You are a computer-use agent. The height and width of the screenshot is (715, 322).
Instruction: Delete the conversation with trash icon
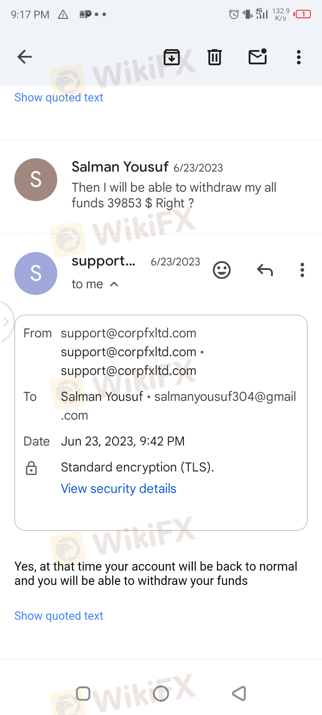[x=215, y=57]
